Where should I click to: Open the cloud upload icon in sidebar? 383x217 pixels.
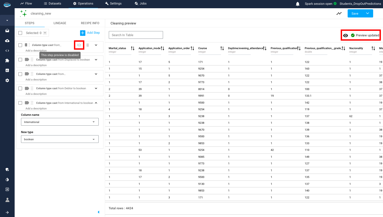tap(7, 41)
